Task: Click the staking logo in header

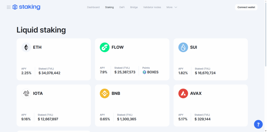Action: pyautogui.click(x=26, y=7)
